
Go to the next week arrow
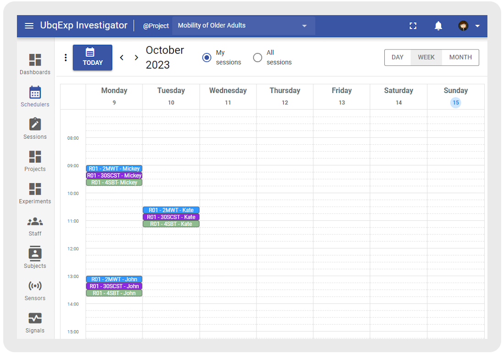point(137,57)
